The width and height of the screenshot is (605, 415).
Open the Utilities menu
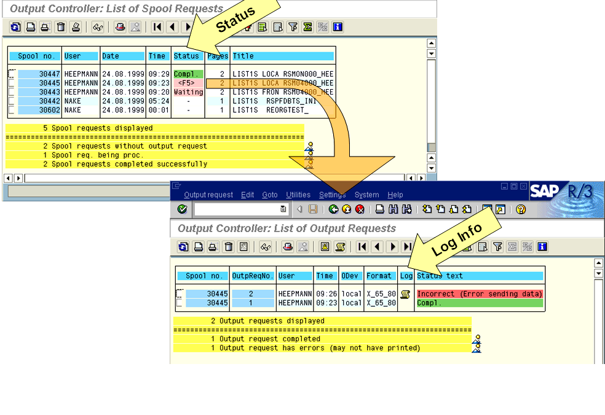point(298,195)
